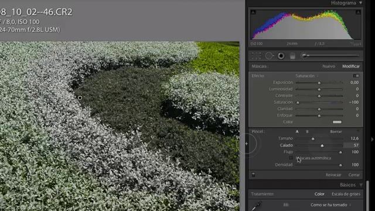Open the Como se ha tomado dropdown
Image resolution: width=375 pixels, height=211 pixels.
tap(330, 205)
